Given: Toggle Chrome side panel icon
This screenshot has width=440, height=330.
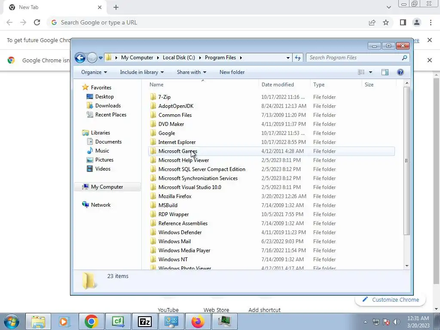Looking at the screenshot, I should pos(403,22).
